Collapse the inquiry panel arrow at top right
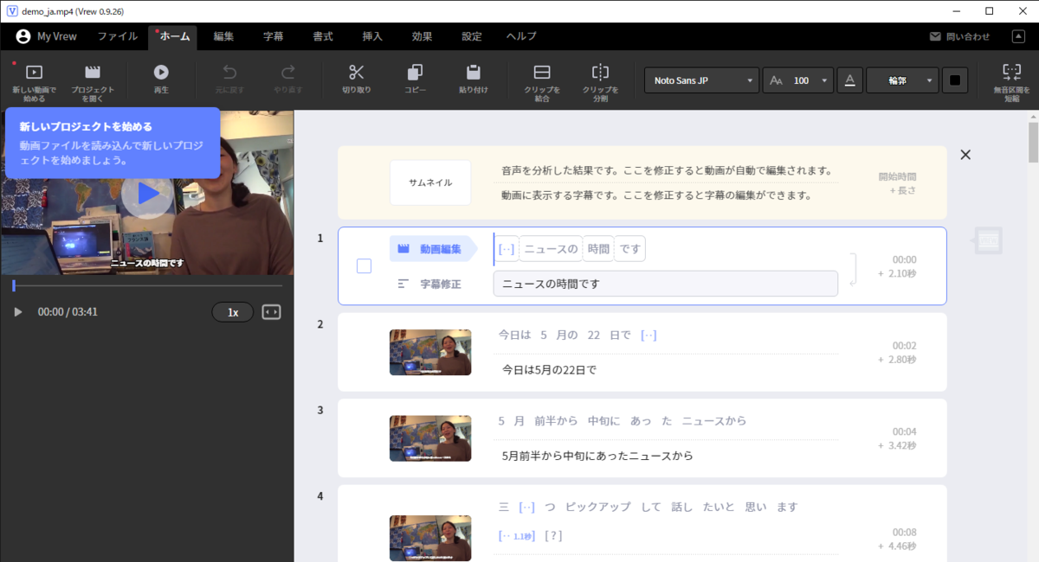 [1018, 35]
